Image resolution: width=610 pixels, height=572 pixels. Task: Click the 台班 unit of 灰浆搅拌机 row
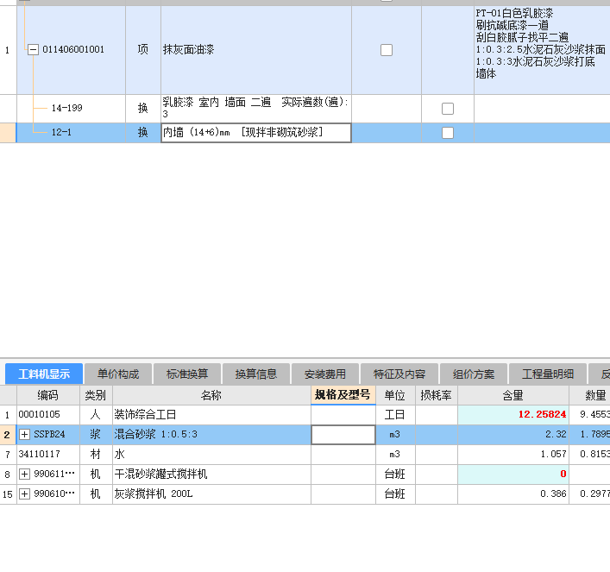[x=395, y=494]
